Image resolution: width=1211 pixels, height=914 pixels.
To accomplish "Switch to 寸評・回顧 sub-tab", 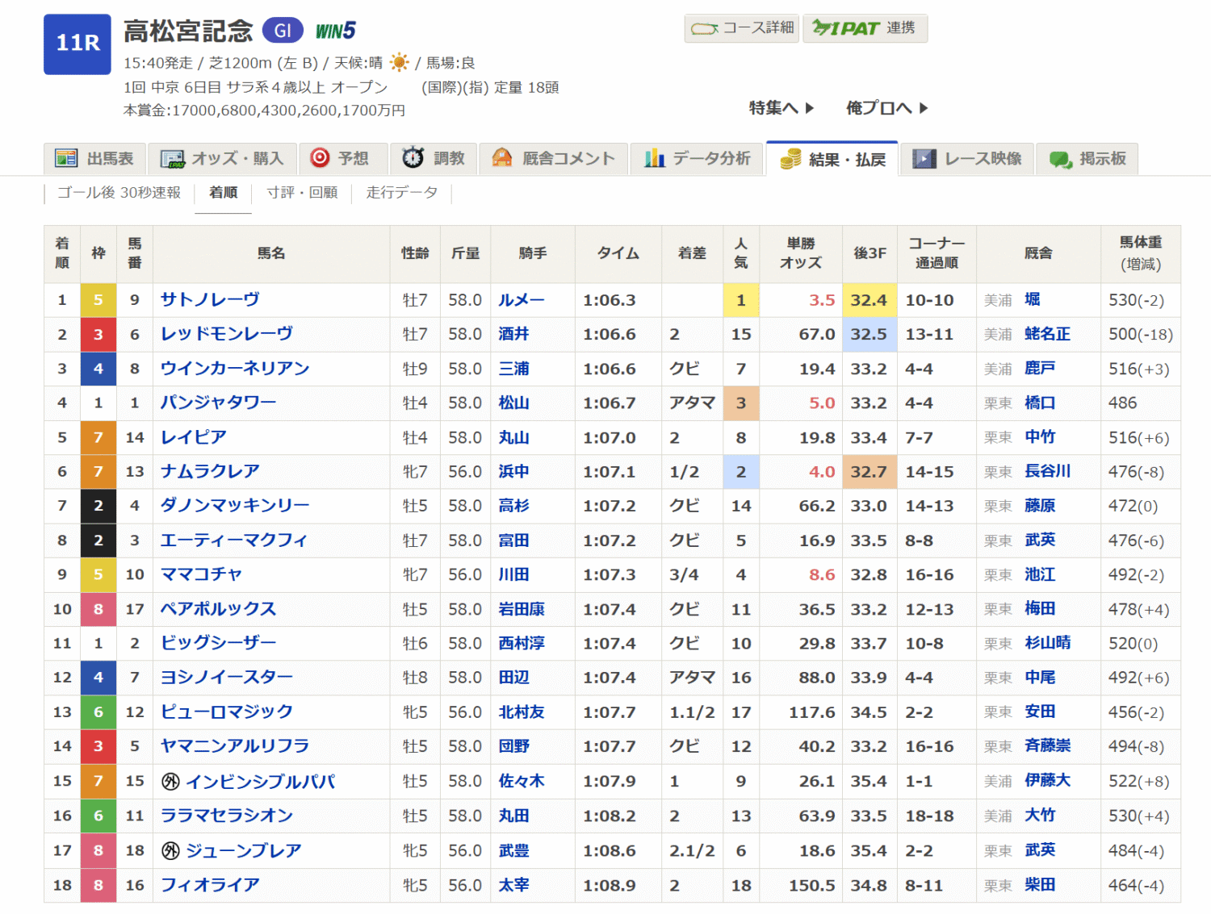I will point(302,193).
